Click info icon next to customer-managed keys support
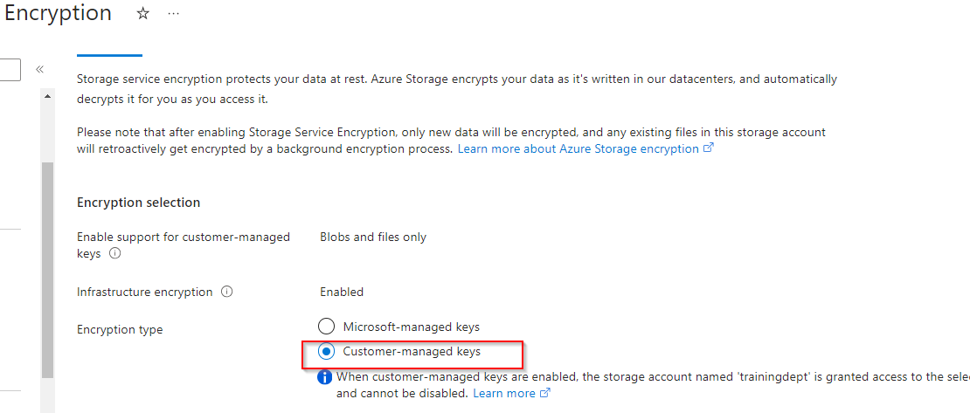This screenshot has height=413, width=970. coord(114,254)
